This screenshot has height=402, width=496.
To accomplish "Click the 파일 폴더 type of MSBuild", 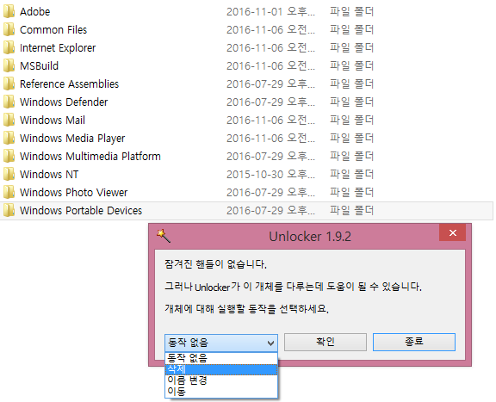I will click(x=351, y=65).
